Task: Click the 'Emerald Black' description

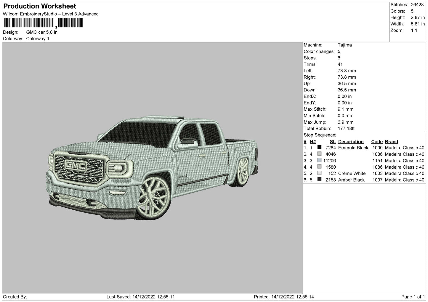Action: (353, 148)
